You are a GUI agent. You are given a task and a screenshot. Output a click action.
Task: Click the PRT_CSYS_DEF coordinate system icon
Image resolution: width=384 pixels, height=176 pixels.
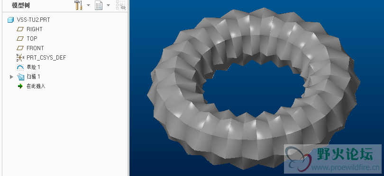point(20,58)
